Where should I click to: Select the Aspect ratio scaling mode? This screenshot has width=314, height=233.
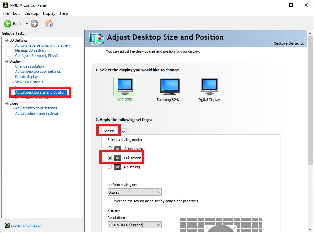click(110, 149)
